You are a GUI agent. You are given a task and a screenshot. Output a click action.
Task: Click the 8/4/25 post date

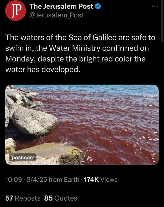pos(37,180)
